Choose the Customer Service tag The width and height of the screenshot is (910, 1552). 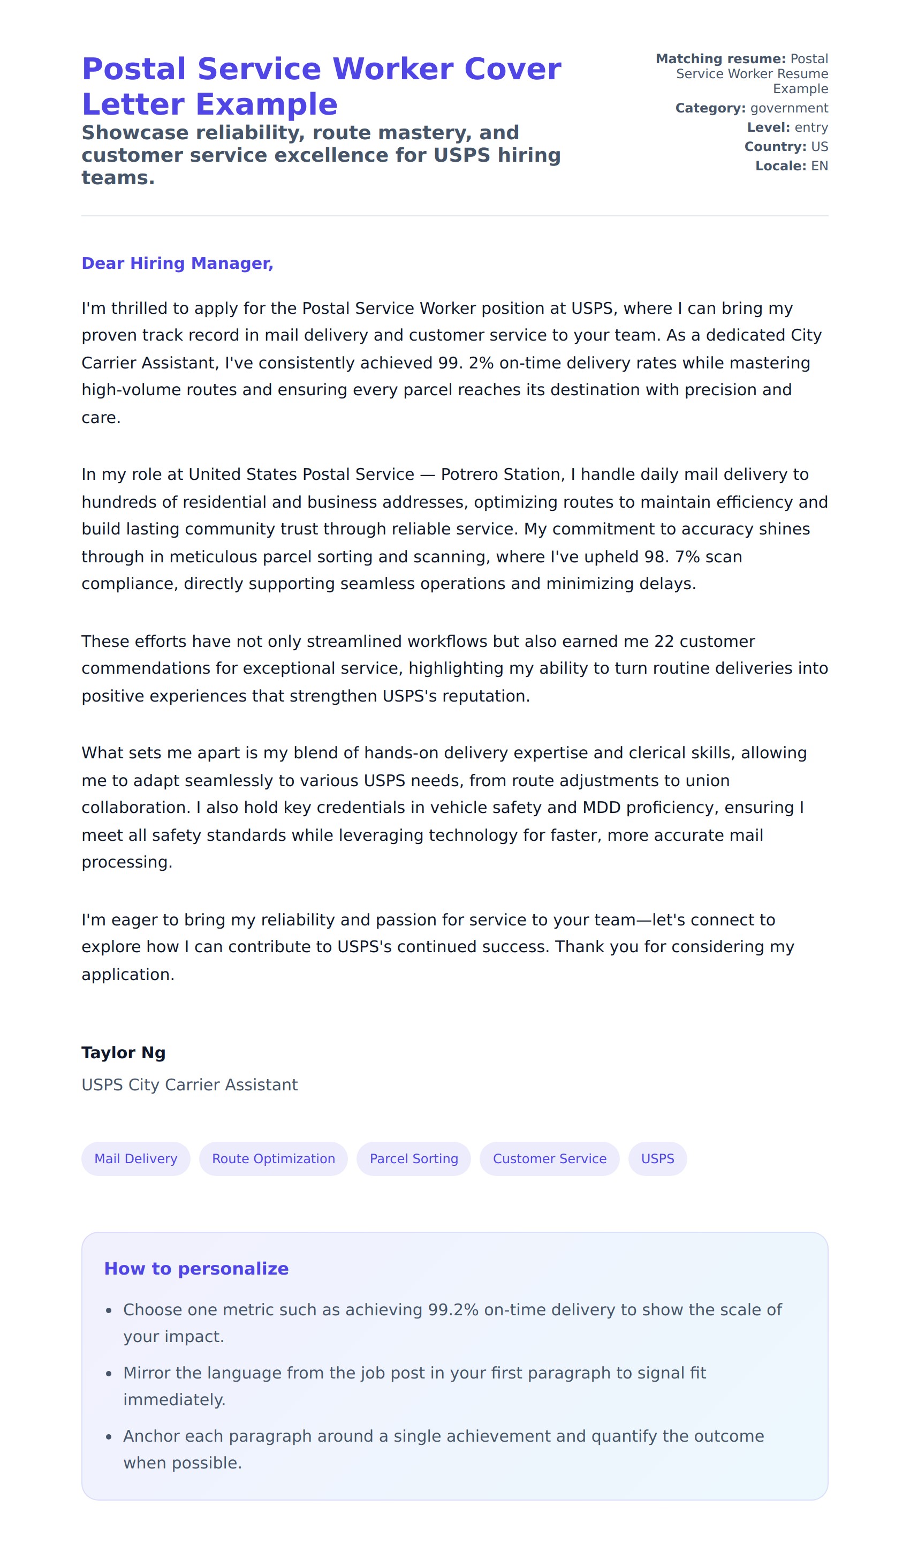(x=549, y=1158)
